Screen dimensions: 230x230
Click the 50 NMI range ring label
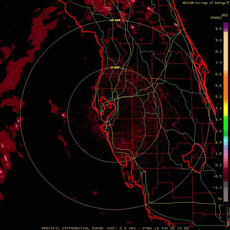tap(115, 67)
